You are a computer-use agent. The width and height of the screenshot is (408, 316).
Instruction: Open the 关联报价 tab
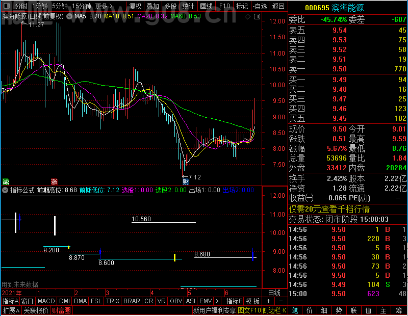click(x=36, y=310)
